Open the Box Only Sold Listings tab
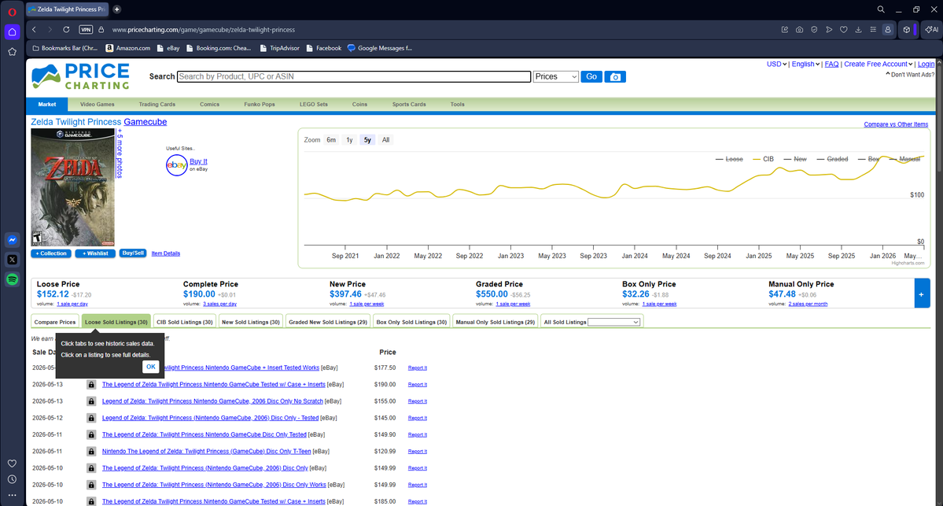943x506 pixels. click(x=411, y=322)
